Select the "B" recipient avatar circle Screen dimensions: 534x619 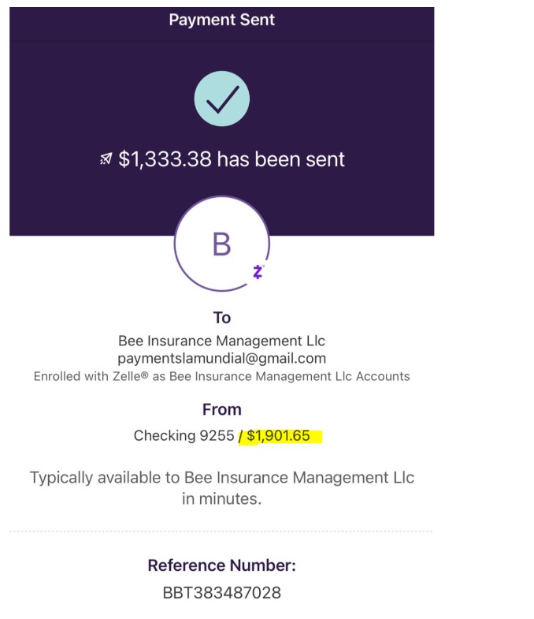221,244
